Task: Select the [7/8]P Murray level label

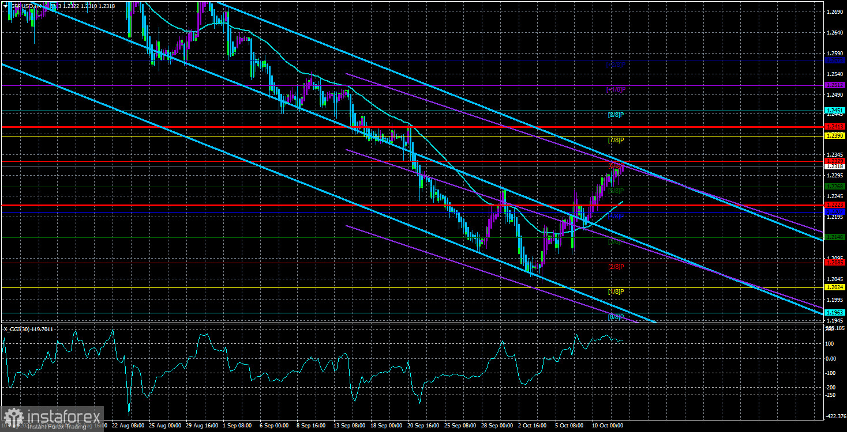Action: [616, 140]
